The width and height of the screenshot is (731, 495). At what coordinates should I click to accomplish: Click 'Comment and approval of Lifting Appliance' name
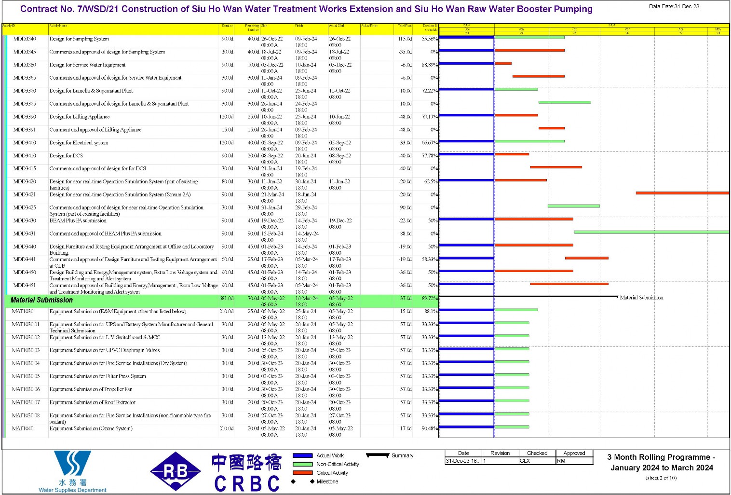coord(95,130)
